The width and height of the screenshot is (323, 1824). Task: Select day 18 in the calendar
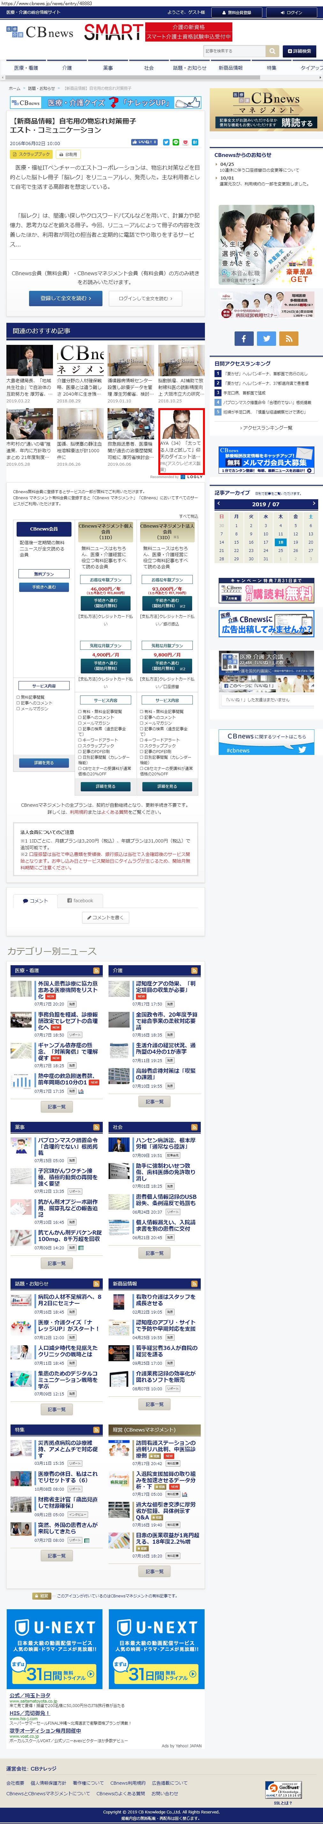click(x=281, y=542)
